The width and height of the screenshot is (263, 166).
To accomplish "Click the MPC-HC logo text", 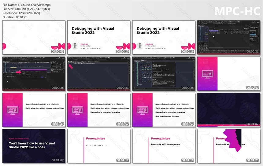I will [x=237, y=11].
